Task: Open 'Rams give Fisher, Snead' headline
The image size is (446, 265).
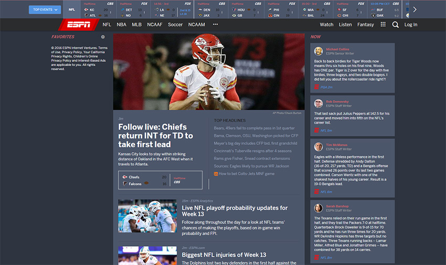Action: 252,158
